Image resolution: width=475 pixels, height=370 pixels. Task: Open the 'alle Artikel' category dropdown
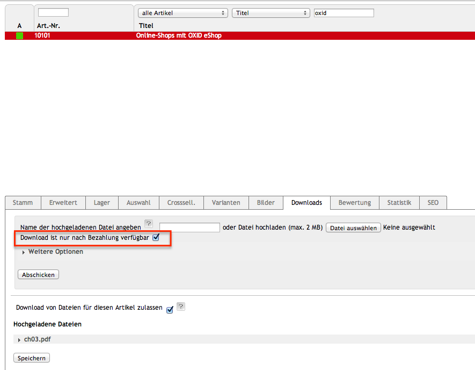(182, 13)
